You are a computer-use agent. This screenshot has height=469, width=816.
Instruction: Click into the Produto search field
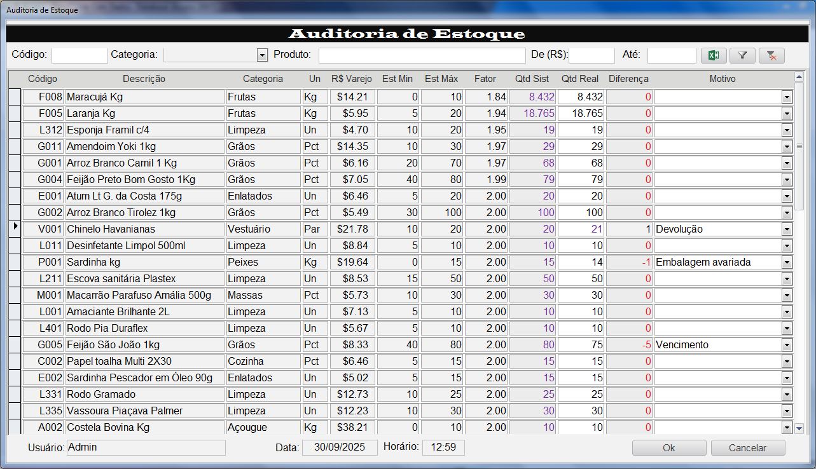[x=422, y=55]
